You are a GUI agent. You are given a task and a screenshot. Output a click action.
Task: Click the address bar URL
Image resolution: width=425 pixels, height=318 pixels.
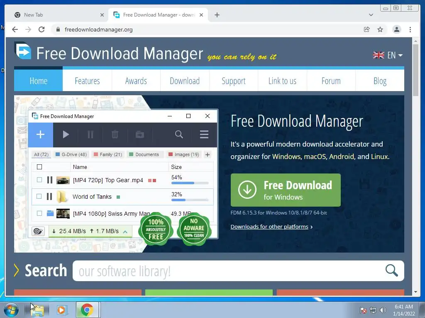[99, 29]
